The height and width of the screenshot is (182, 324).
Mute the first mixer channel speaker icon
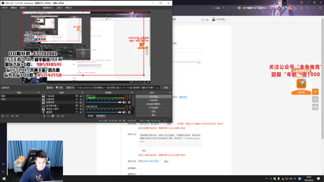pos(124,102)
